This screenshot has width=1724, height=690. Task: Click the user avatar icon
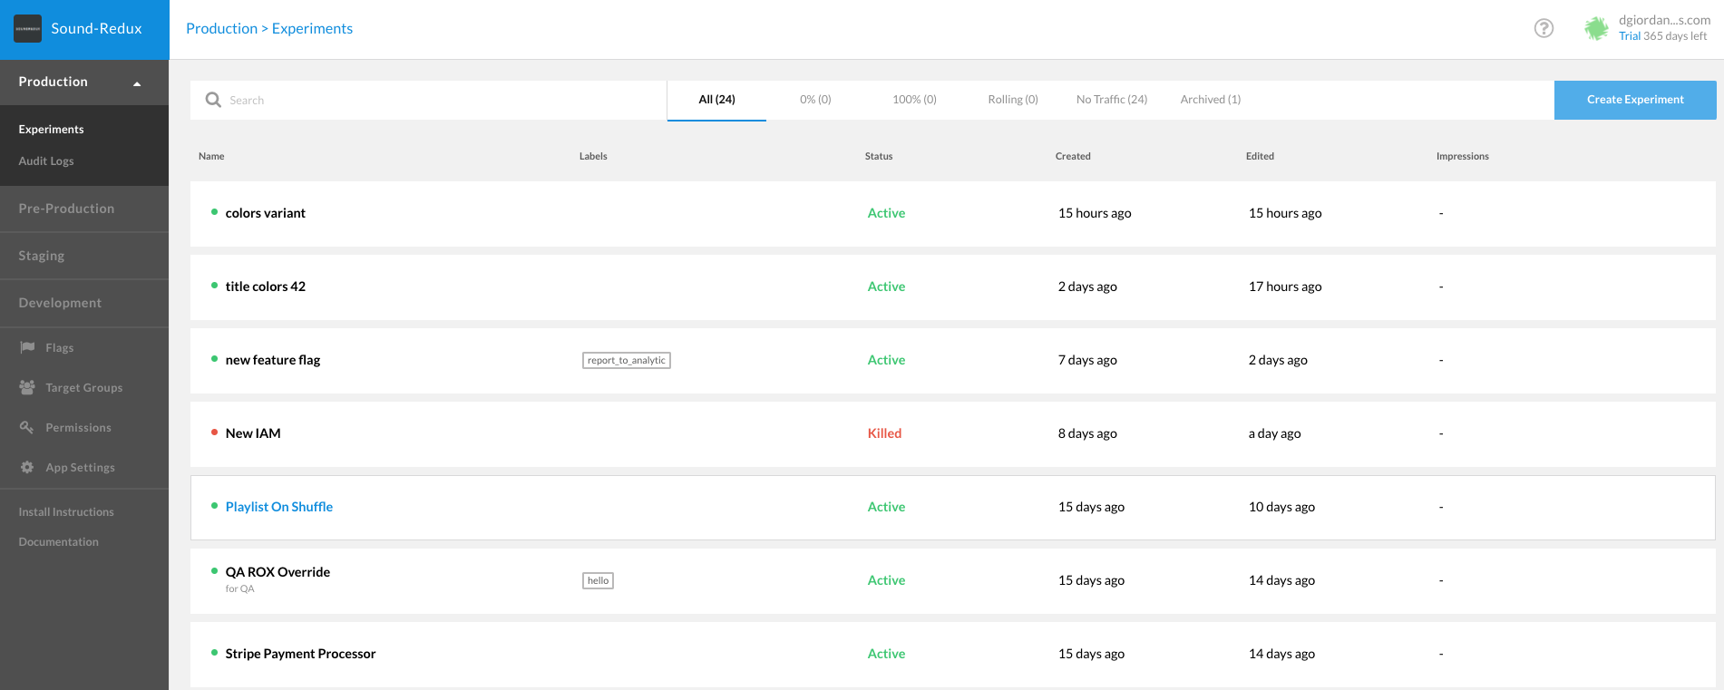coord(1596,29)
